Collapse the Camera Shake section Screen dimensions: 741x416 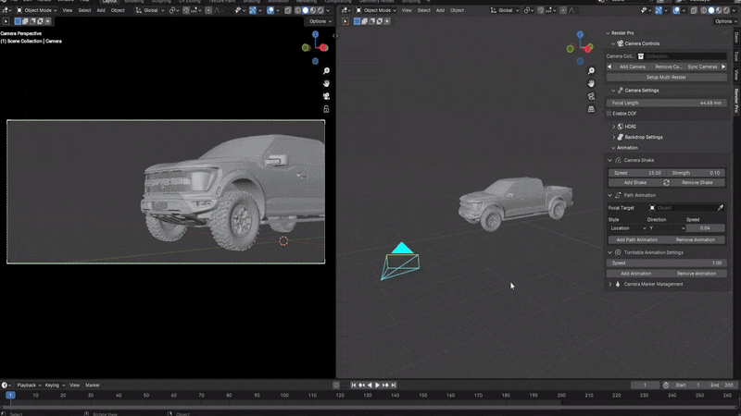click(609, 160)
